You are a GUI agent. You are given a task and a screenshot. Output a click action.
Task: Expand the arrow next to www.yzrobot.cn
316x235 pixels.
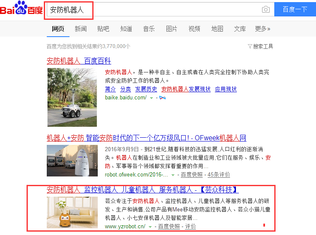(x=150, y=227)
